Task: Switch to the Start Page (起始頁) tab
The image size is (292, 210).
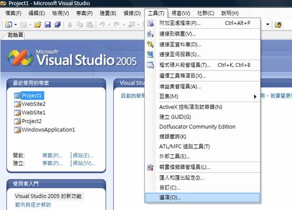Action: click(x=15, y=35)
